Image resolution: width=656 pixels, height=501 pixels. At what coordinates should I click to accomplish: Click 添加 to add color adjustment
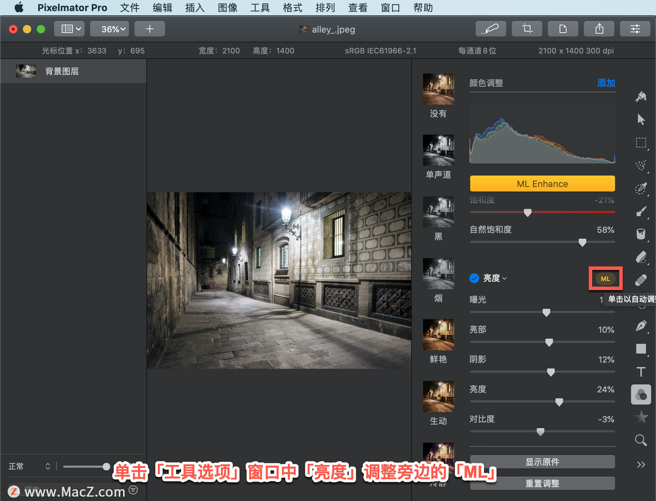point(606,83)
